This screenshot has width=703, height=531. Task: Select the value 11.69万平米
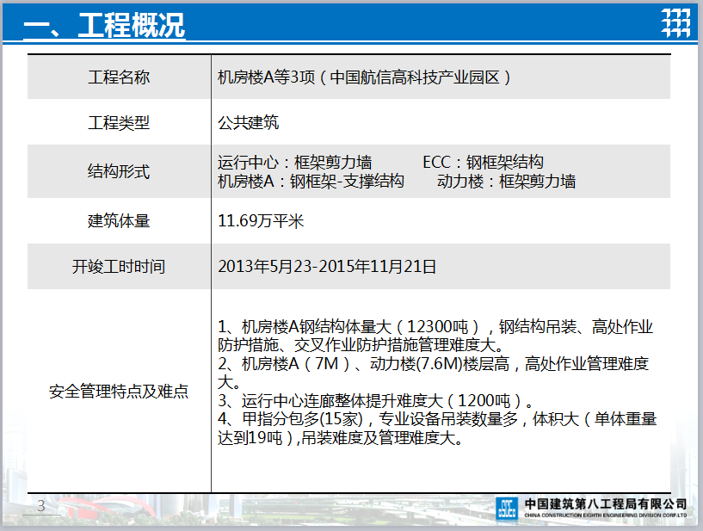pos(261,220)
